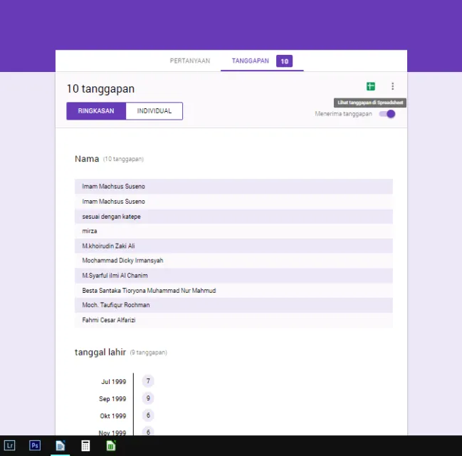Switch to INDIVIDUAL responses view

pyautogui.click(x=154, y=111)
